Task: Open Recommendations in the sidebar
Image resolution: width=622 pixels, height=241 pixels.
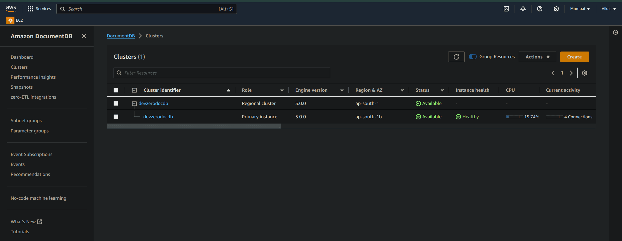Action: (30, 174)
